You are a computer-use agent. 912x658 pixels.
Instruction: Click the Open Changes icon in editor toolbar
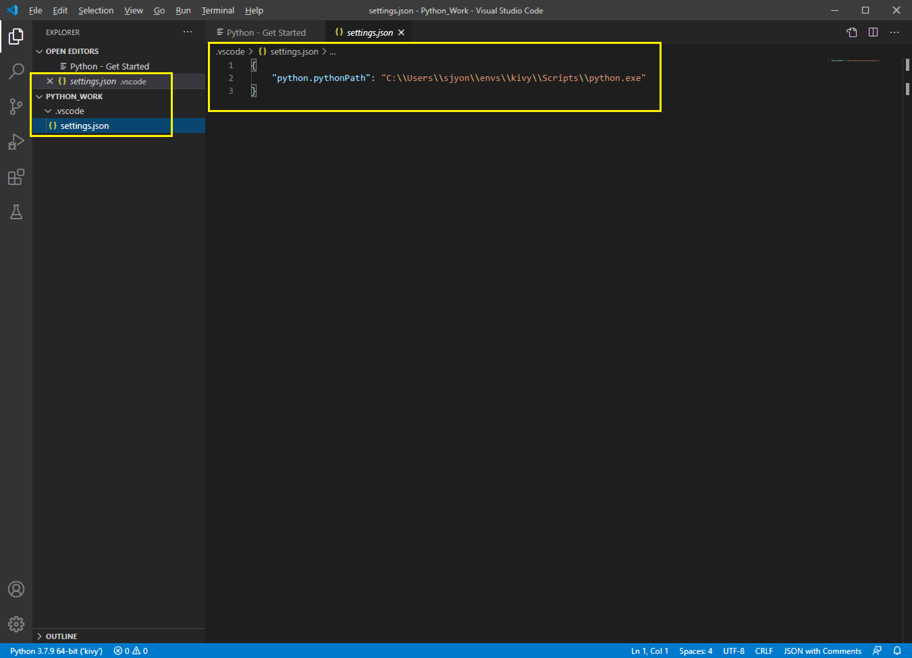[852, 32]
